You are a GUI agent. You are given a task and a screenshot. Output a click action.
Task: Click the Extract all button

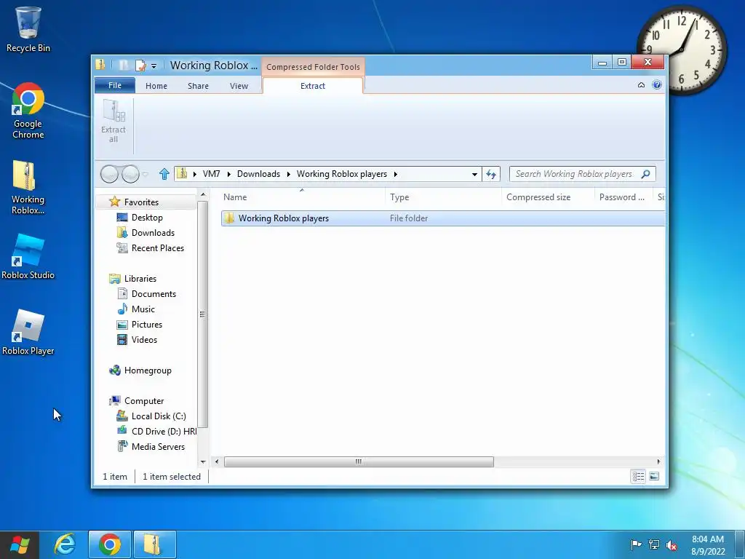coord(113,122)
